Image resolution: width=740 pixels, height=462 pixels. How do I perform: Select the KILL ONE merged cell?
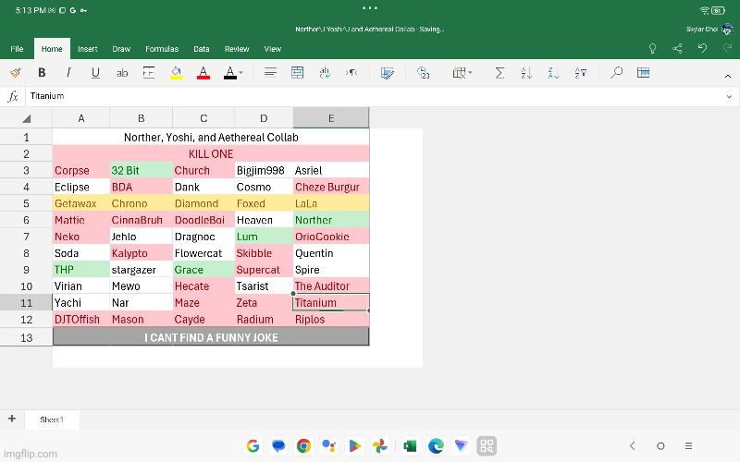click(x=211, y=153)
